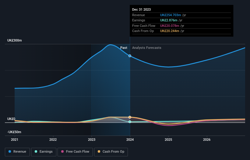Click the UK£20.078m free cash flow value

(x=170, y=26)
